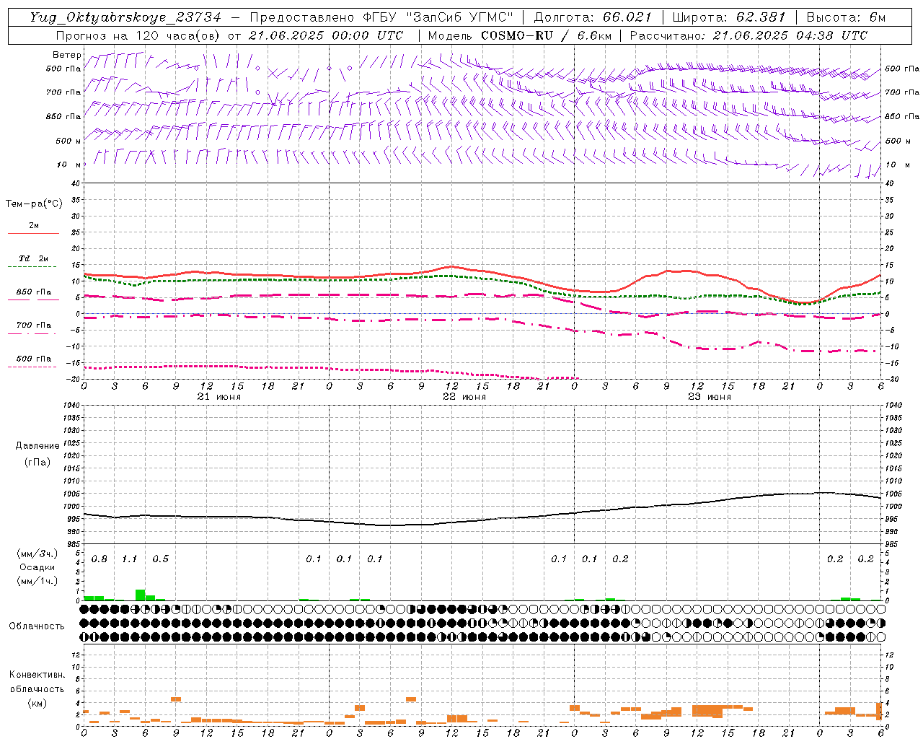
Task: Click the 0.5 precipitation amount
Action: tap(160, 559)
